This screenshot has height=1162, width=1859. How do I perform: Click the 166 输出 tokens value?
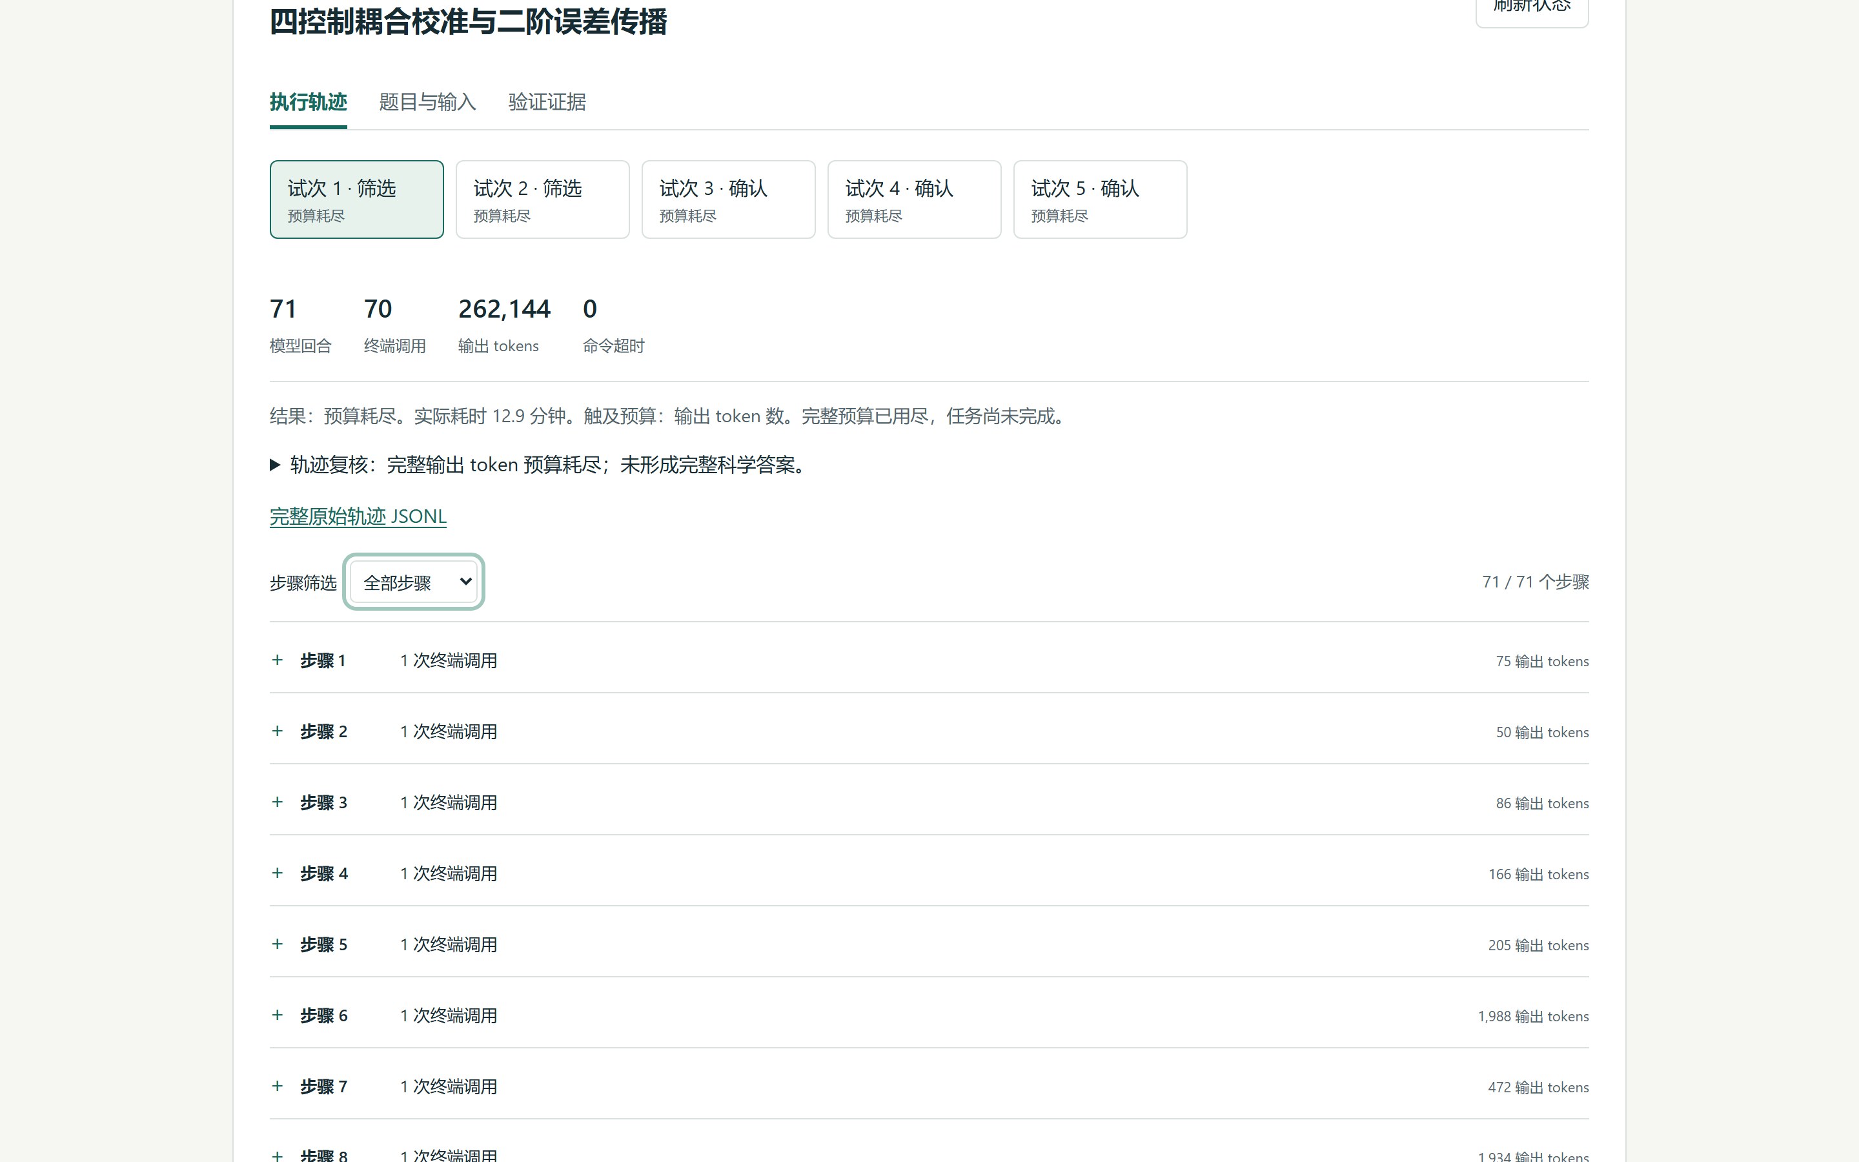click(1539, 875)
